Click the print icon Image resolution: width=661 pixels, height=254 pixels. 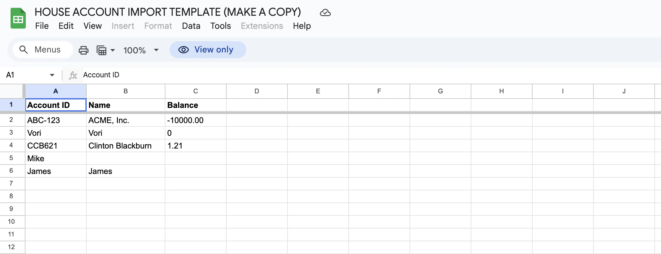pos(84,50)
